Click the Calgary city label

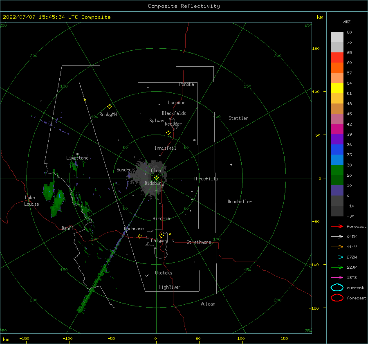(159, 241)
